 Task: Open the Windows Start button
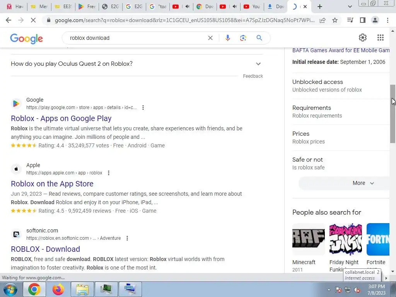[x=10, y=289]
